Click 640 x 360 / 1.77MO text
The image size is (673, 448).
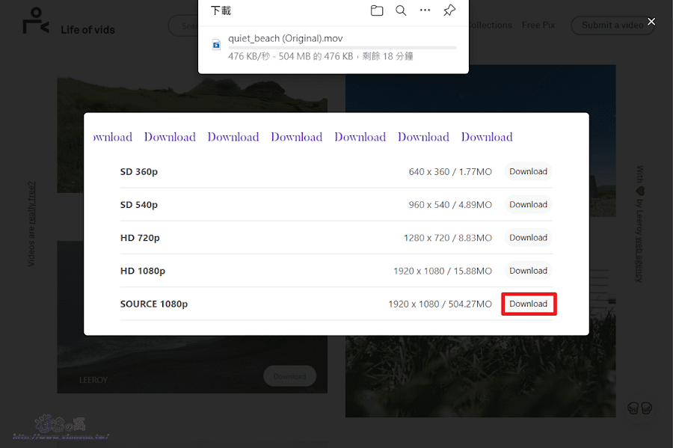click(450, 172)
